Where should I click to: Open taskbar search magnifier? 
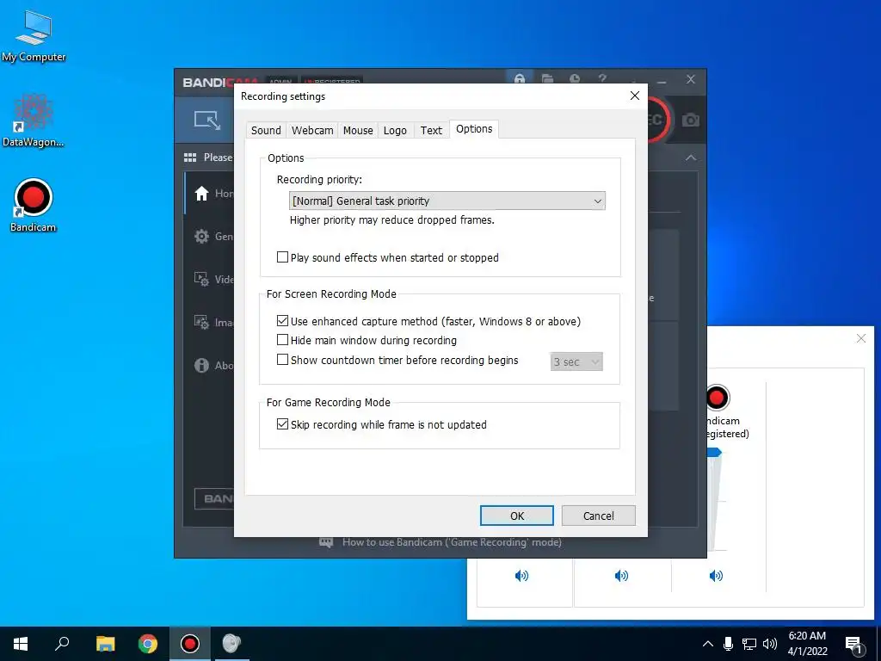(x=62, y=644)
